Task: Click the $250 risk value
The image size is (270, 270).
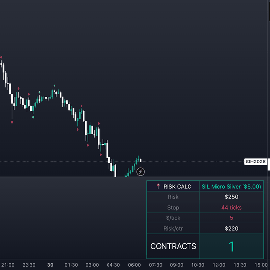Action: coord(231,197)
